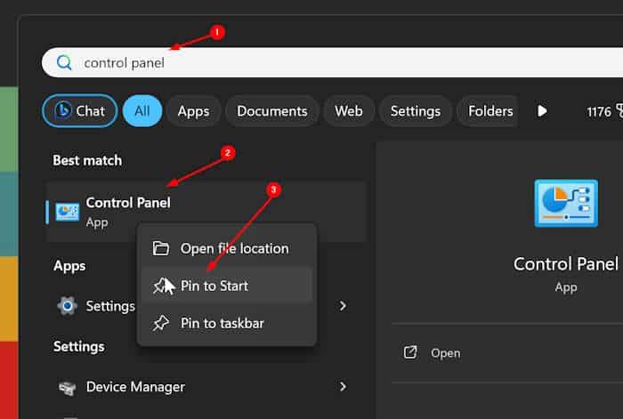Choose Pin to Start from context menu
Screen dimensions: 623x419
226,286
